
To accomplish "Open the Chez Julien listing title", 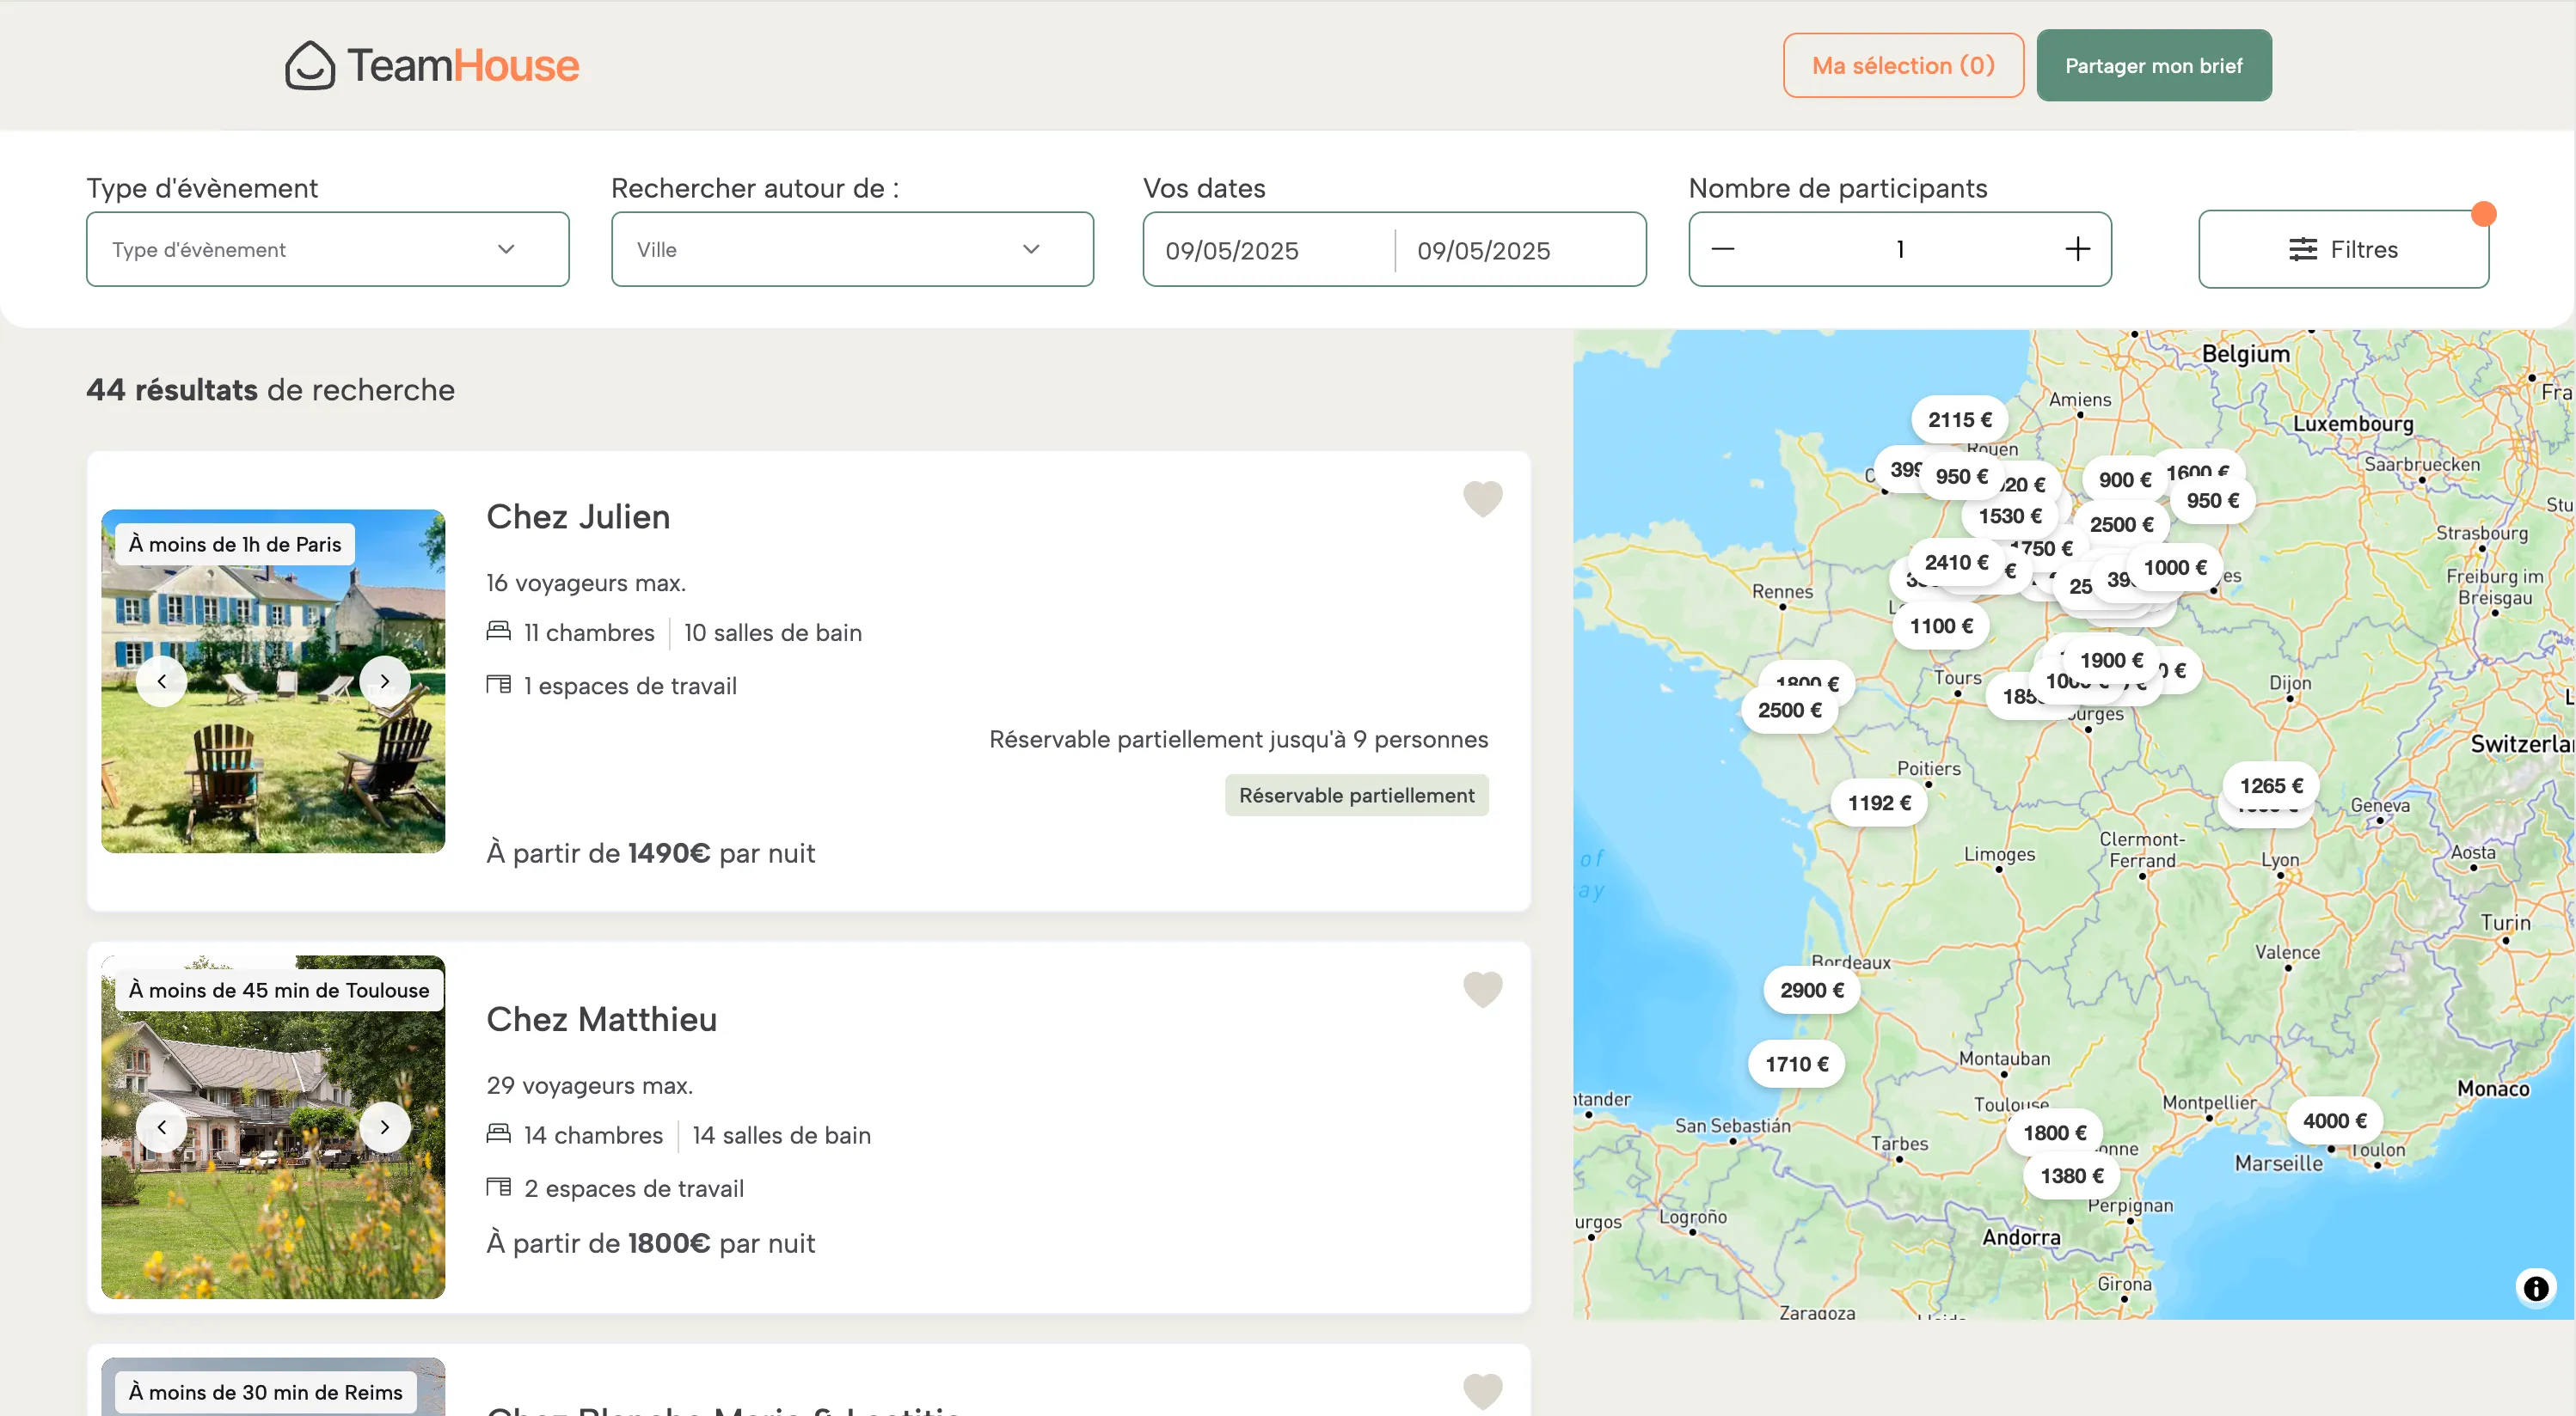I will [578, 516].
